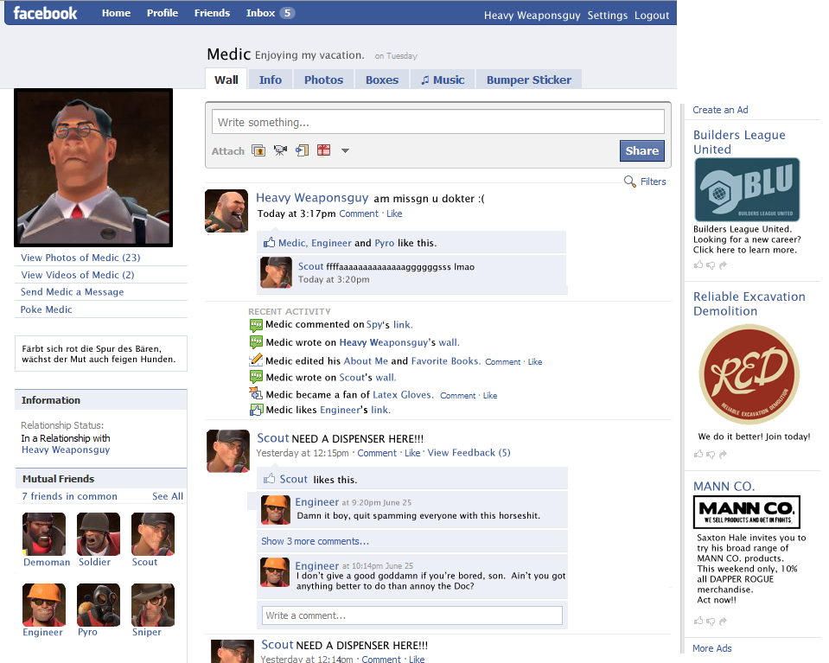Open Profile in the top navigation
This screenshot has height=663, width=829.
[163, 13]
